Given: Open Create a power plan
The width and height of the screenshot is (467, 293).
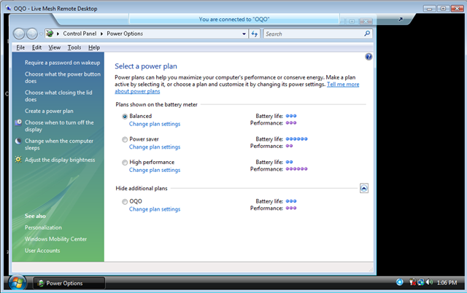Looking at the screenshot, I should coord(49,111).
